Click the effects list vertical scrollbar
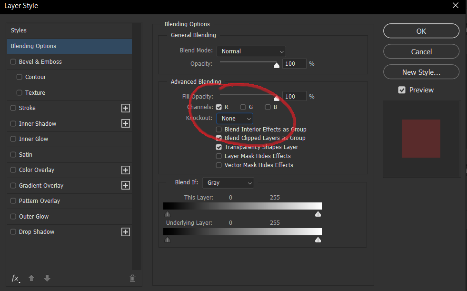This screenshot has width=467, height=291. click(137, 146)
